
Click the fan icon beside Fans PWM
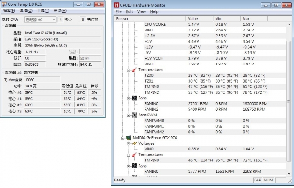pyautogui.click(x=134, y=115)
